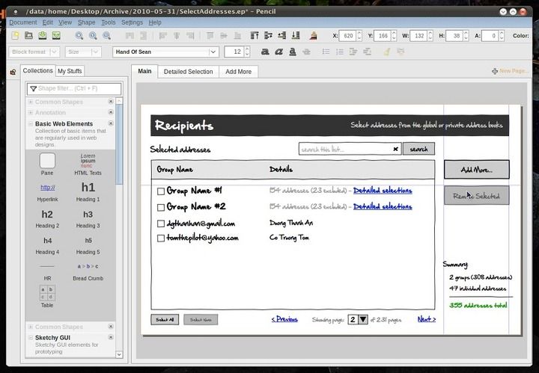Click the Select All button
This screenshot has height=373, width=539.
165,320
